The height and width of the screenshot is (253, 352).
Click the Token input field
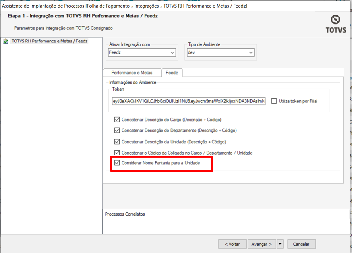189,101
